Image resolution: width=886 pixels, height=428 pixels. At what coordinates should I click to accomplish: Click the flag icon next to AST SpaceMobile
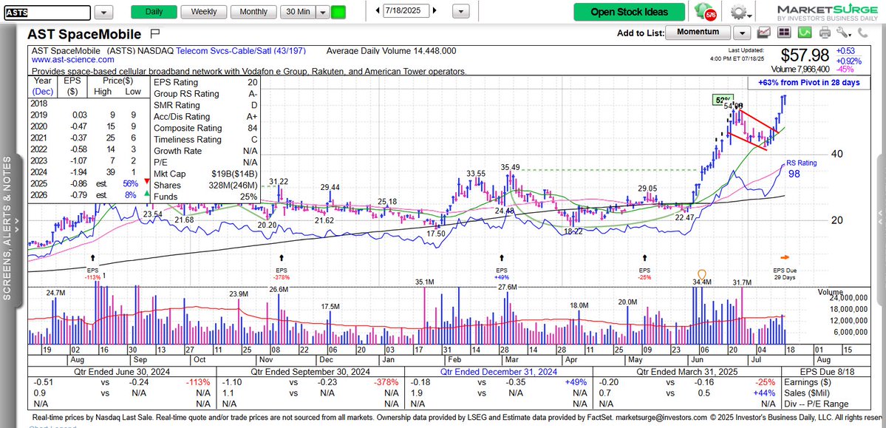155,33
